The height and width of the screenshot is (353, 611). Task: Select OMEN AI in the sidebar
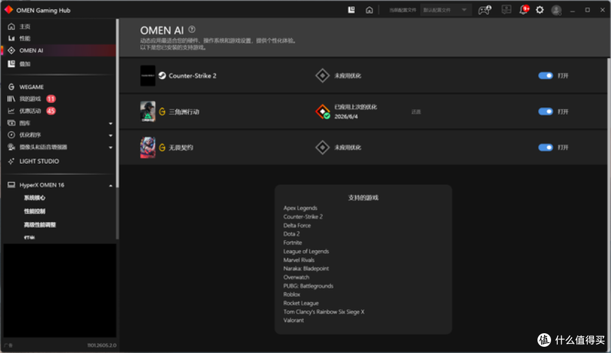tap(31, 50)
